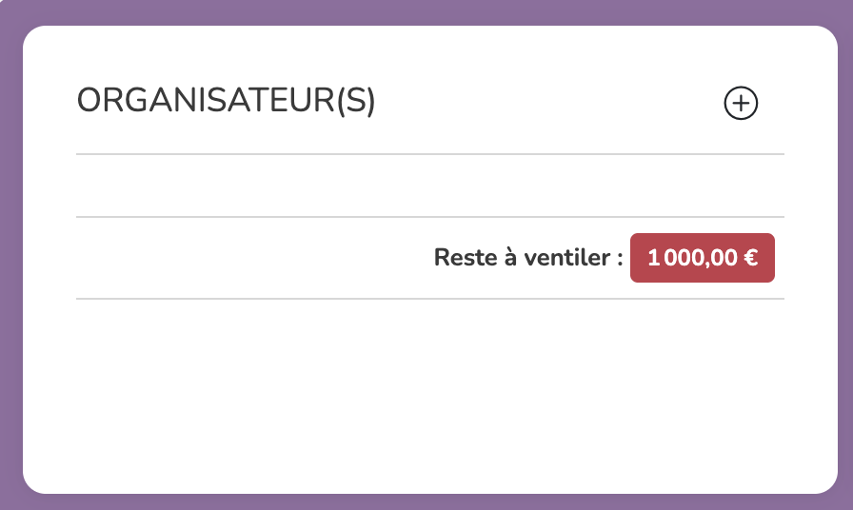Click the "Reste à ventiler :" label

[x=527, y=258]
